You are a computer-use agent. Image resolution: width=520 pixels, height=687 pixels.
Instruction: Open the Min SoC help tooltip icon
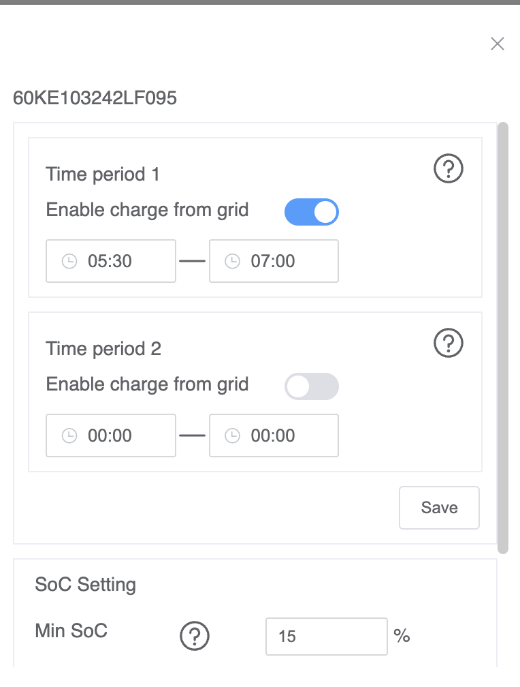(x=194, y=637)
